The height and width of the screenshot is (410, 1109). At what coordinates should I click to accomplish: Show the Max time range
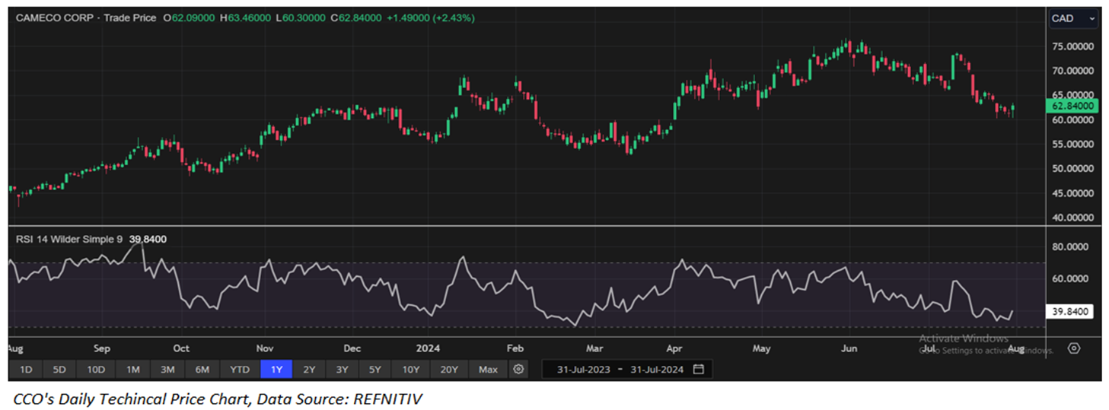coord(488,370)
